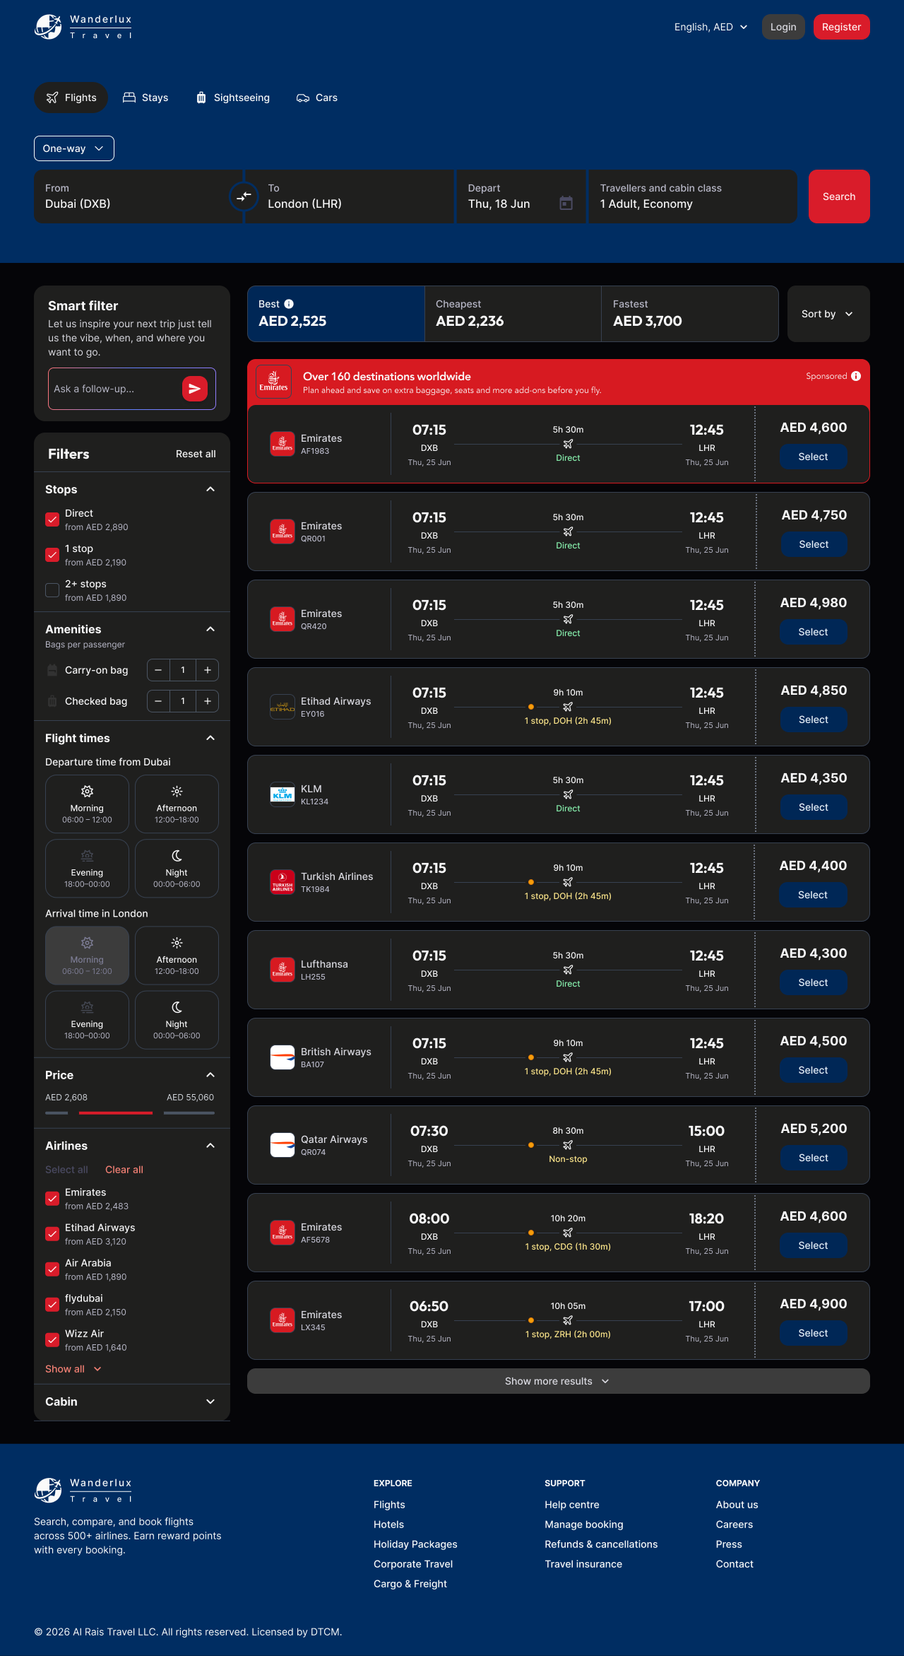Click the Register button
904x1656 pixels.
(x=842, y=27)
